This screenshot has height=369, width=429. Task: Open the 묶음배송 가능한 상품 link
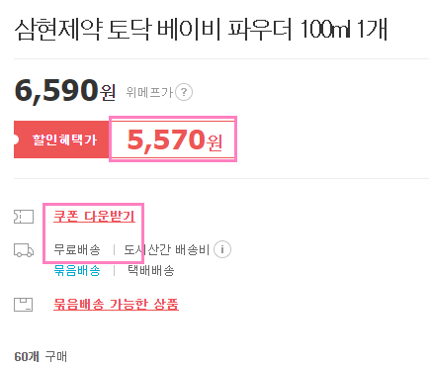tap(116, 304)
